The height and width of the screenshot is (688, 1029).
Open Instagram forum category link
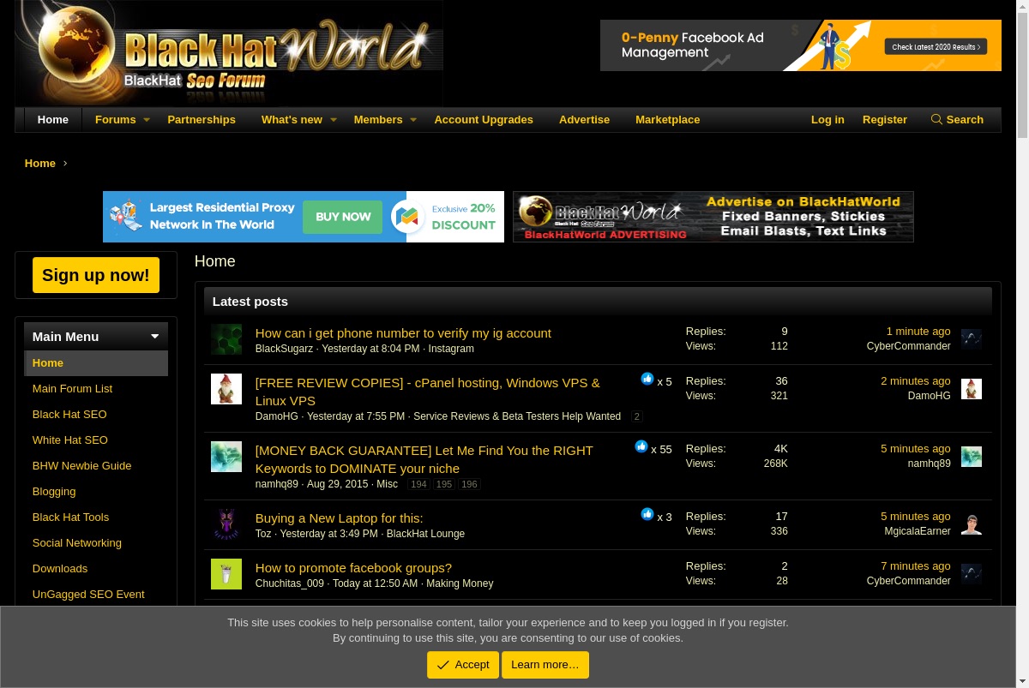451,349
